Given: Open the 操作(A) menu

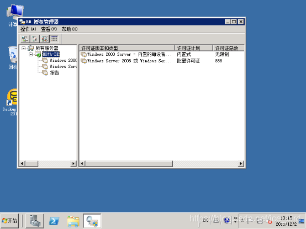Looking at the screenshot, I should (28, 29).
